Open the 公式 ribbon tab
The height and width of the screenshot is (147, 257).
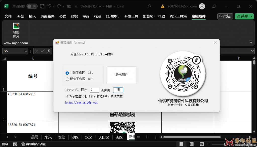coord(62,16)
